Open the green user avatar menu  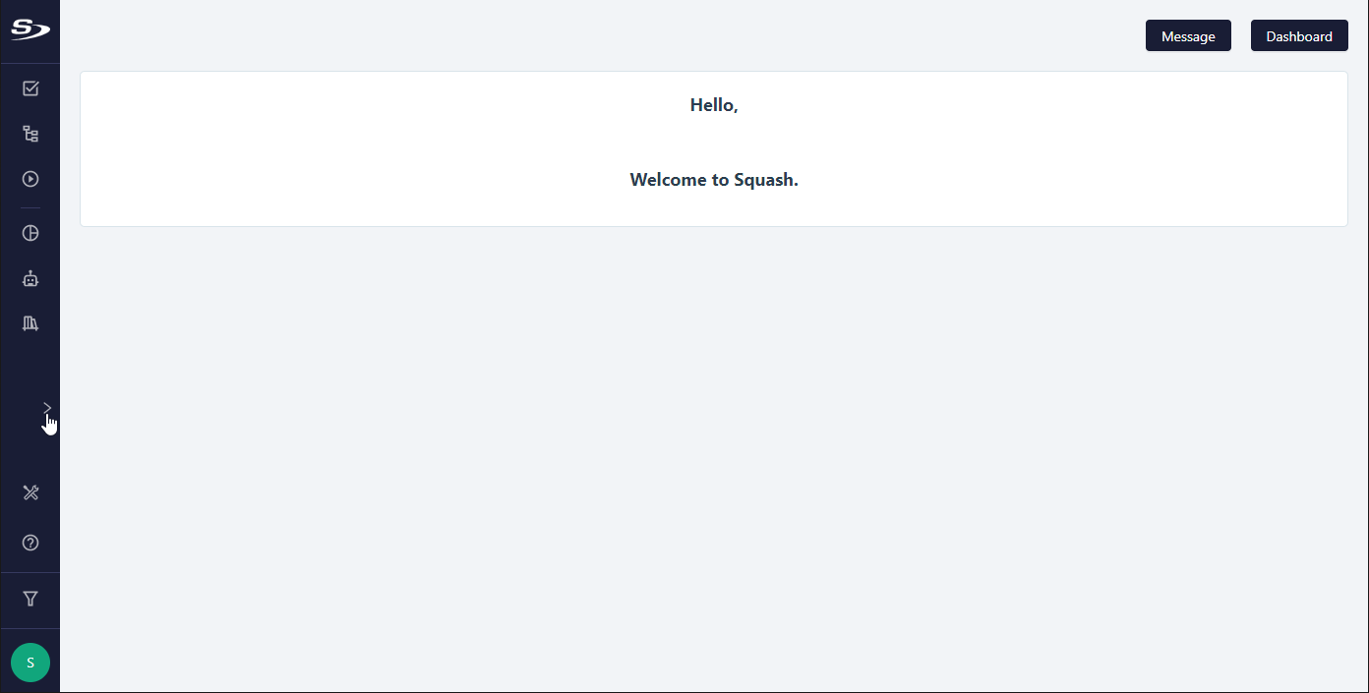pos(30,663)
